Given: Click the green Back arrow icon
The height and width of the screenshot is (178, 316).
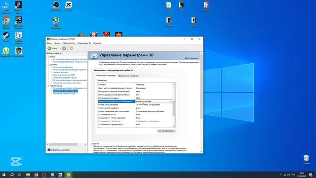Looking at the screenshot, I should tap(49, 48).
